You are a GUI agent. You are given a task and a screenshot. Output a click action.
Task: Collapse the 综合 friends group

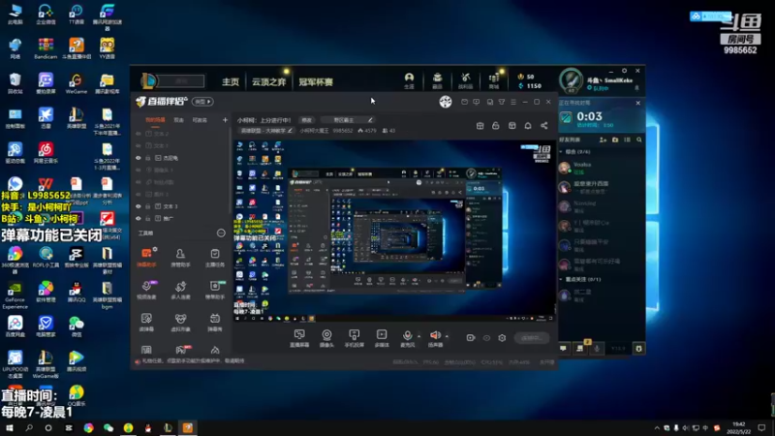pyautogui.click(x=561, y=152)
